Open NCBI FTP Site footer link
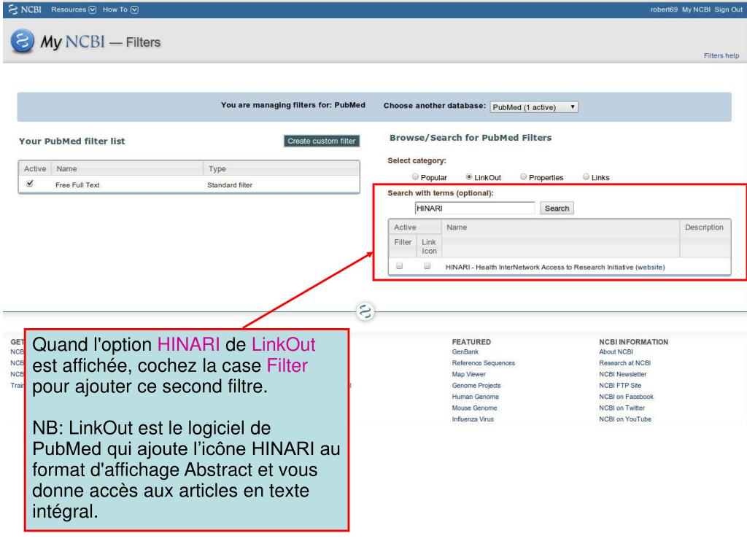 click(x=620, y=385)
